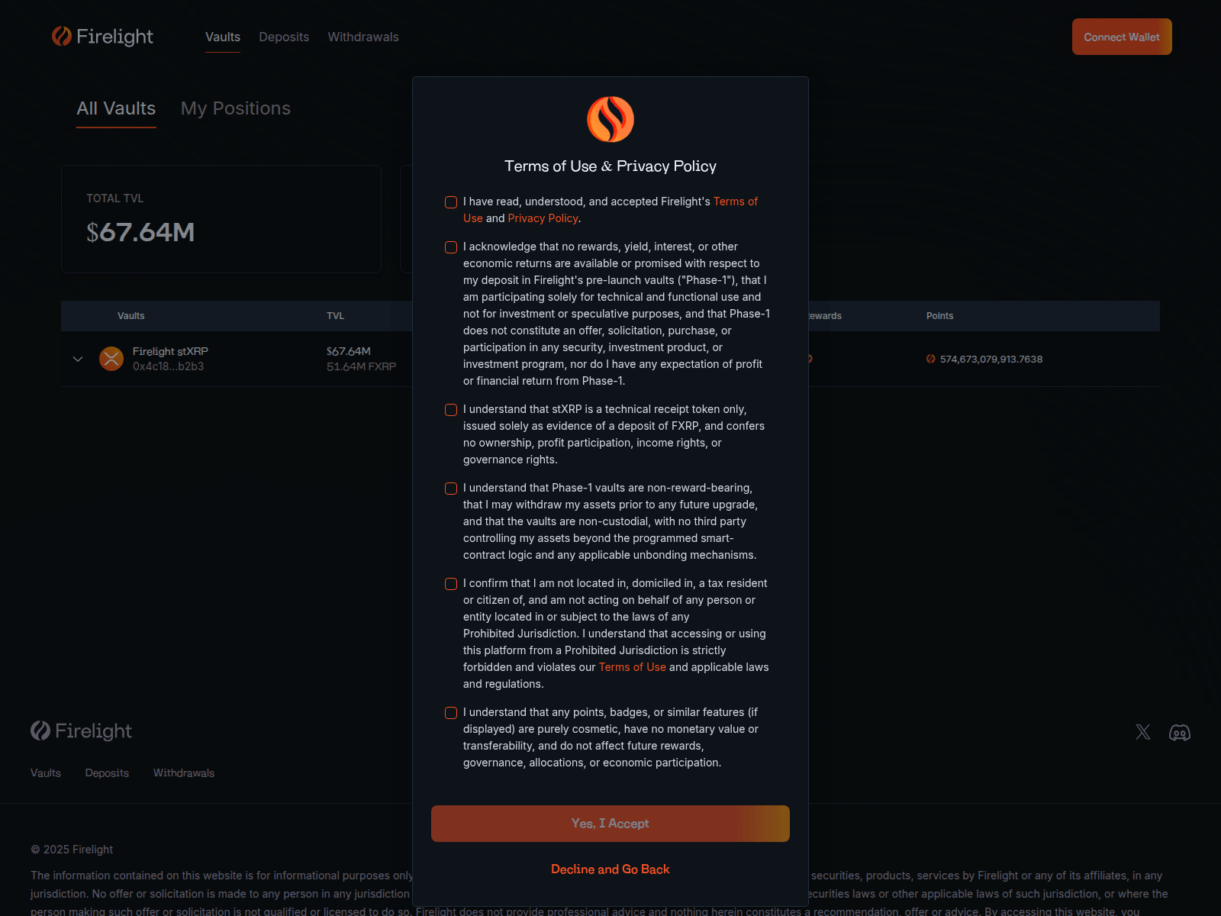Open the Withdrawals nav tab
Screen dimensions: 1221x916
[x=363, y=37]
